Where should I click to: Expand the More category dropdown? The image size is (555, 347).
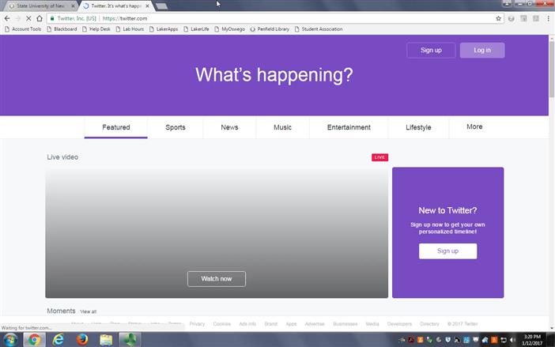point(474,127)
